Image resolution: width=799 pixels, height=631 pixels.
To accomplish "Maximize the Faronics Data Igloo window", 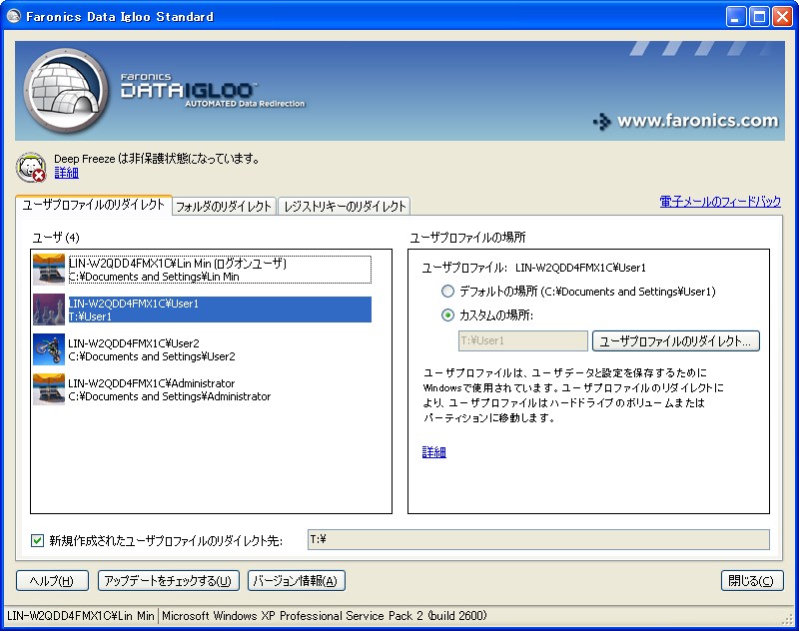I will (x=759, y=17).
